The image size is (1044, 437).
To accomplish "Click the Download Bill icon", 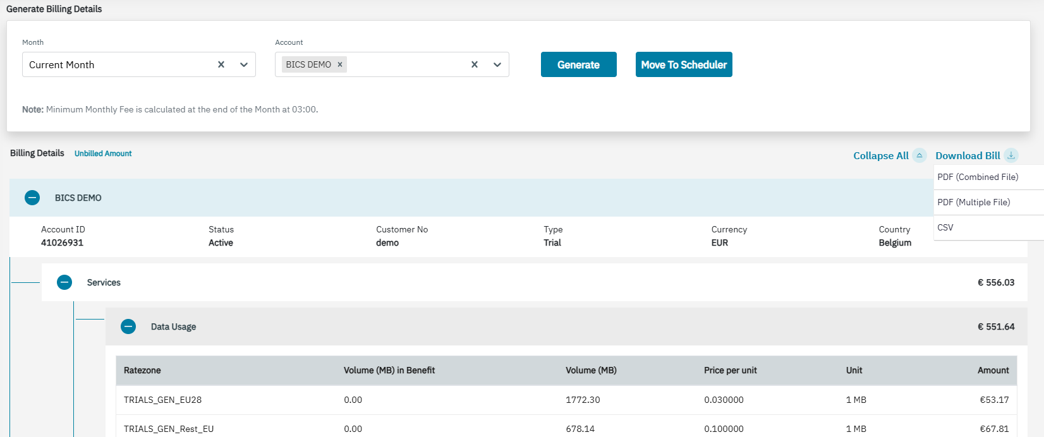I will tap(1011, 155).
